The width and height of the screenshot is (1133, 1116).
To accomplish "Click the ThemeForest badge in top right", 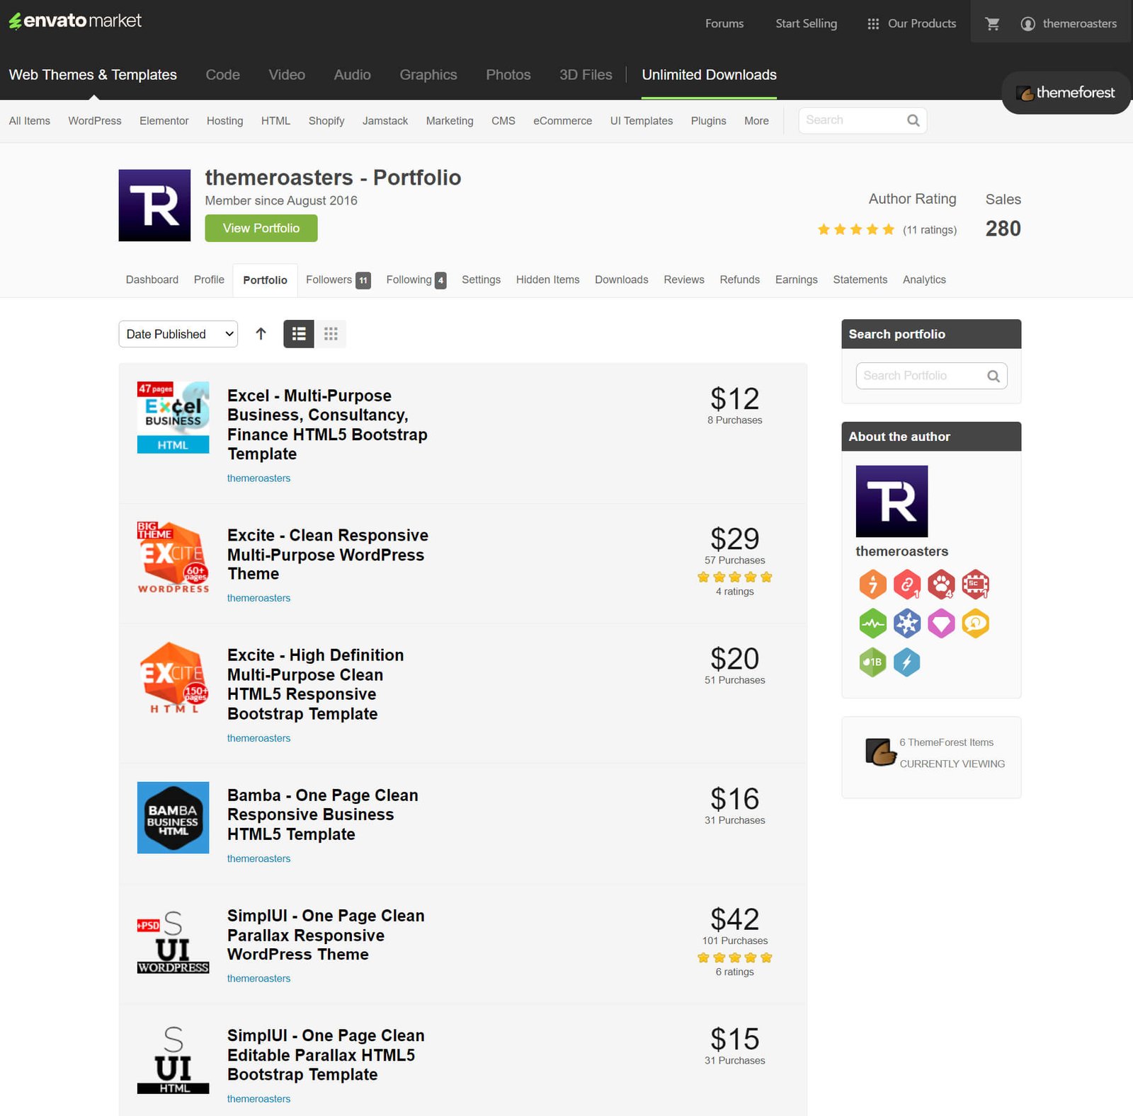I will point(1065,92).
